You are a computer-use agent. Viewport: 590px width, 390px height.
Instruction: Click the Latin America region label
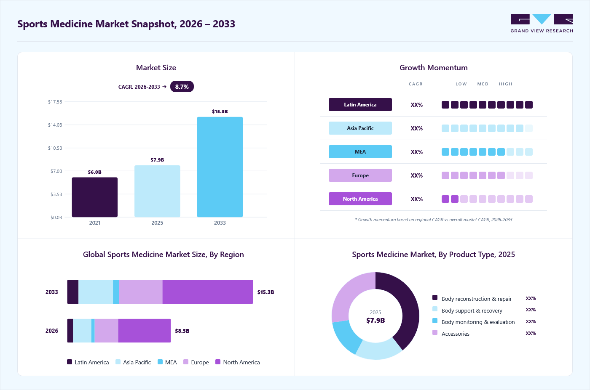coord(360,105)
